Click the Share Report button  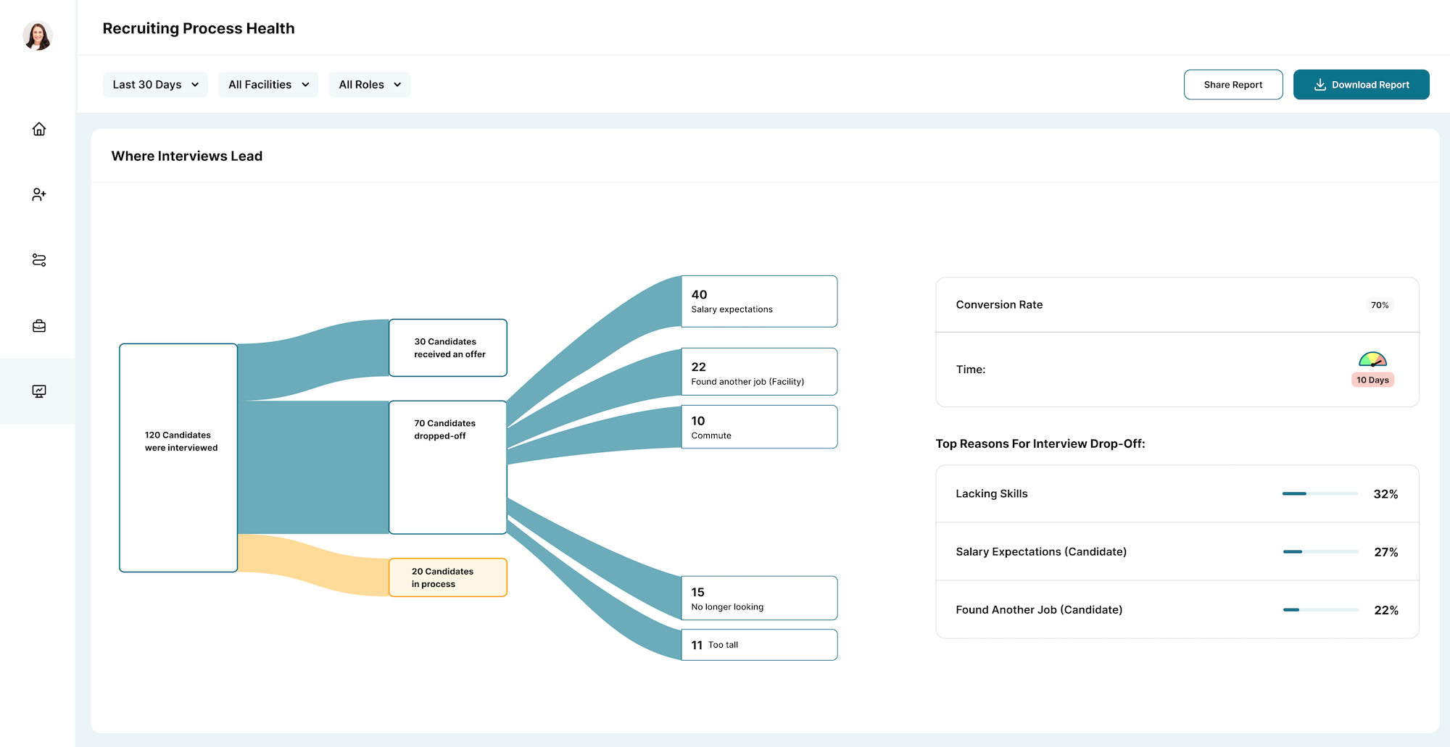1232,85
